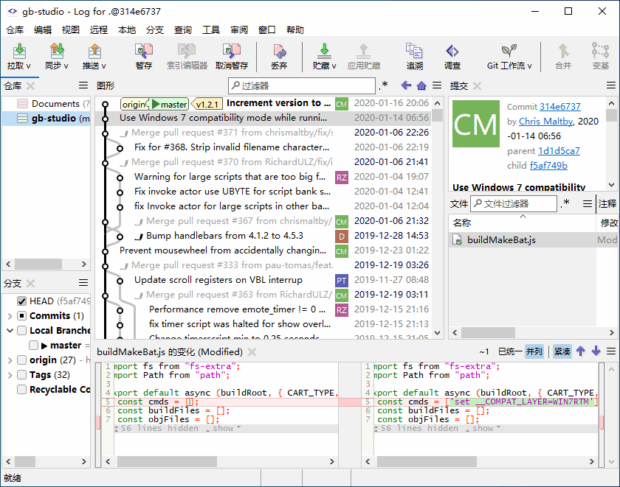
Task: Open the 分支 (Branch) menu
Action: click(x=155, y=30)
